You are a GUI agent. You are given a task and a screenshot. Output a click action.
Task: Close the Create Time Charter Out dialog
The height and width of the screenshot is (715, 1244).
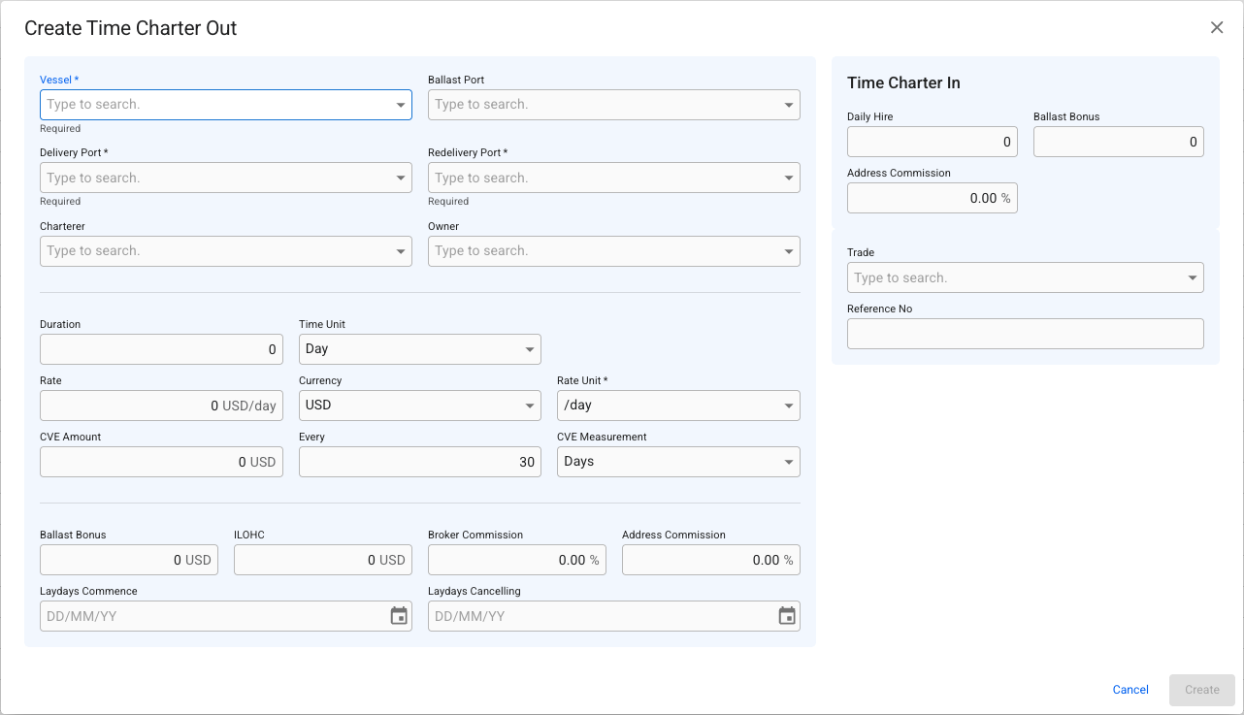(1217, 27)
